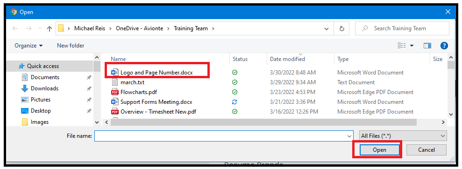Expand the File name dropdown arrow
The width and height of the screenshot is (462, 169).
(x=349, y=136)
